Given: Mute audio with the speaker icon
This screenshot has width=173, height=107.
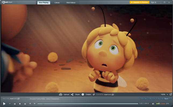Looking at the screenshot, I should pyautogui.click(x=153, y=104).
